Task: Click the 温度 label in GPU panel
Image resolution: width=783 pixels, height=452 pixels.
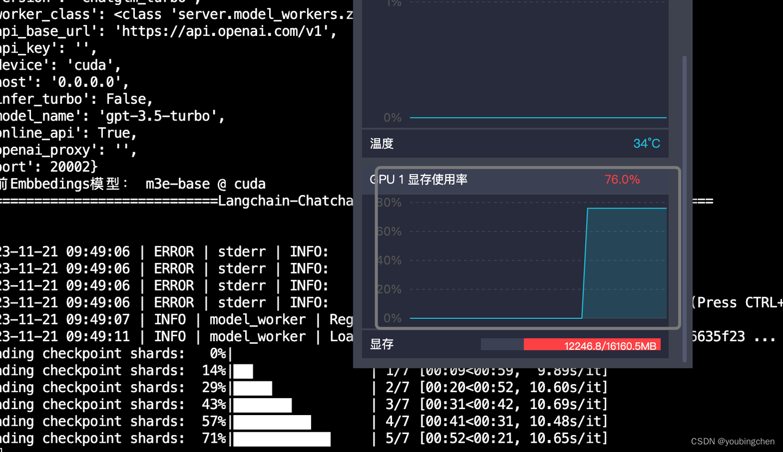Action: 382,144
